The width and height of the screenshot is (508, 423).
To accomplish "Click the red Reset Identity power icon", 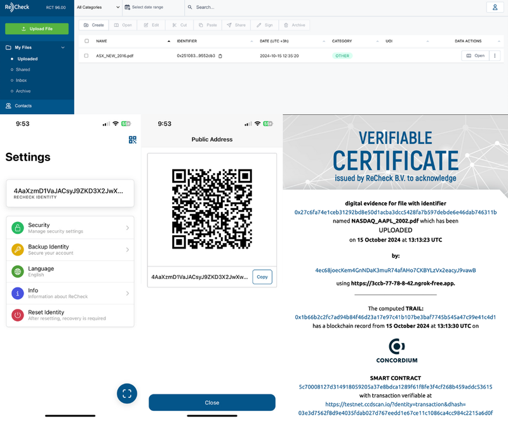I will coord(18,315).
